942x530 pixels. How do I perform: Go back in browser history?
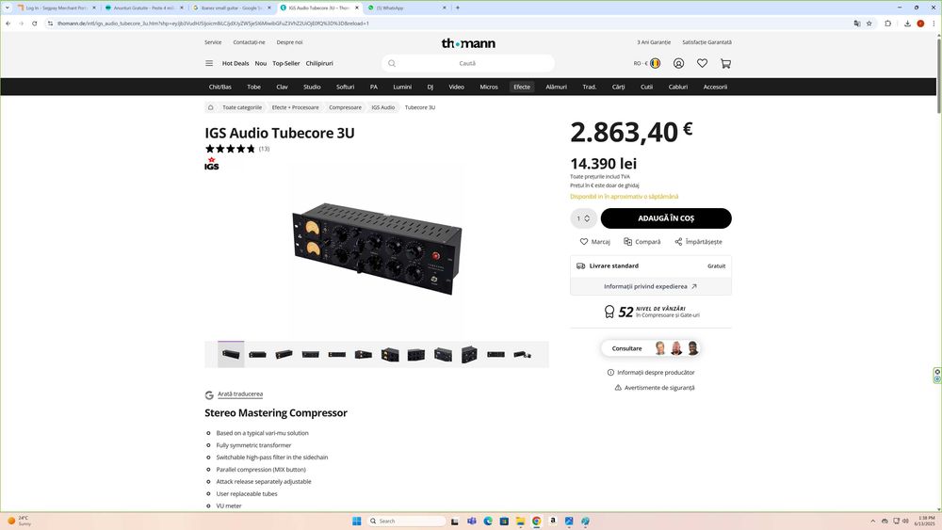(8, 24)
